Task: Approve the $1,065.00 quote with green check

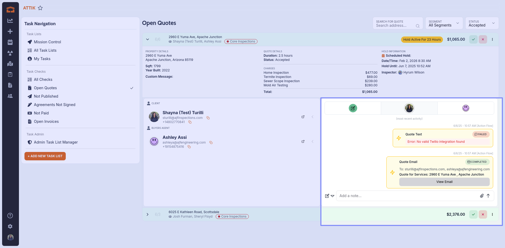Action: [473, 39]
